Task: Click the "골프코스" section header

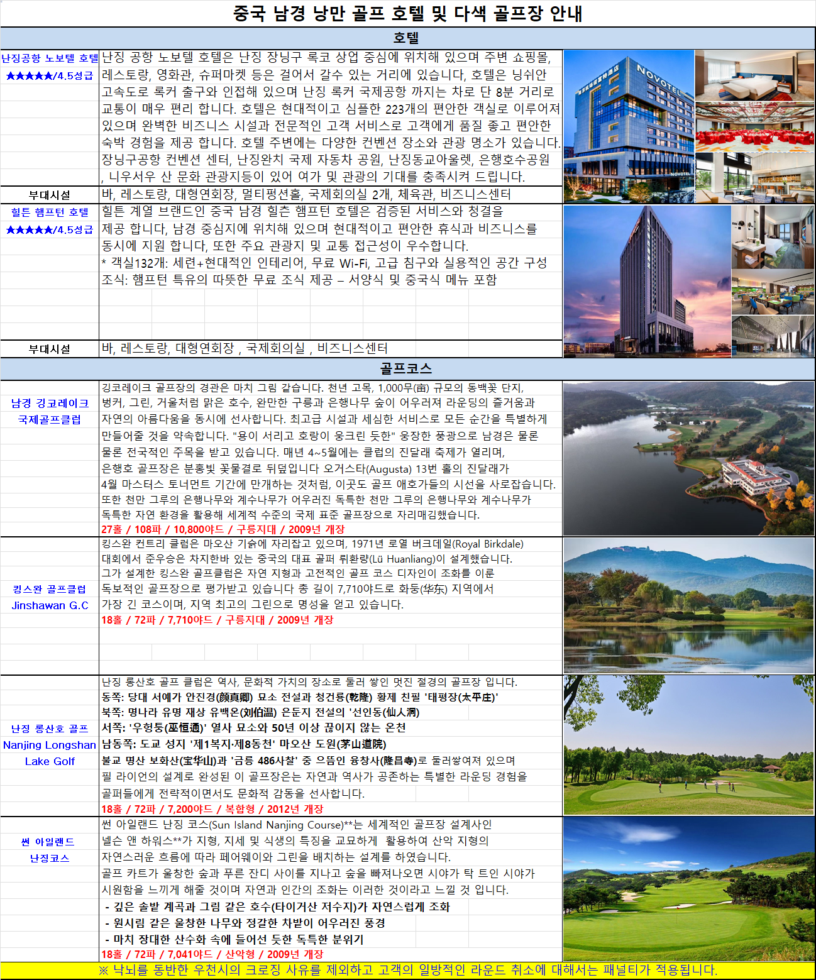Action: pos(406,368)
